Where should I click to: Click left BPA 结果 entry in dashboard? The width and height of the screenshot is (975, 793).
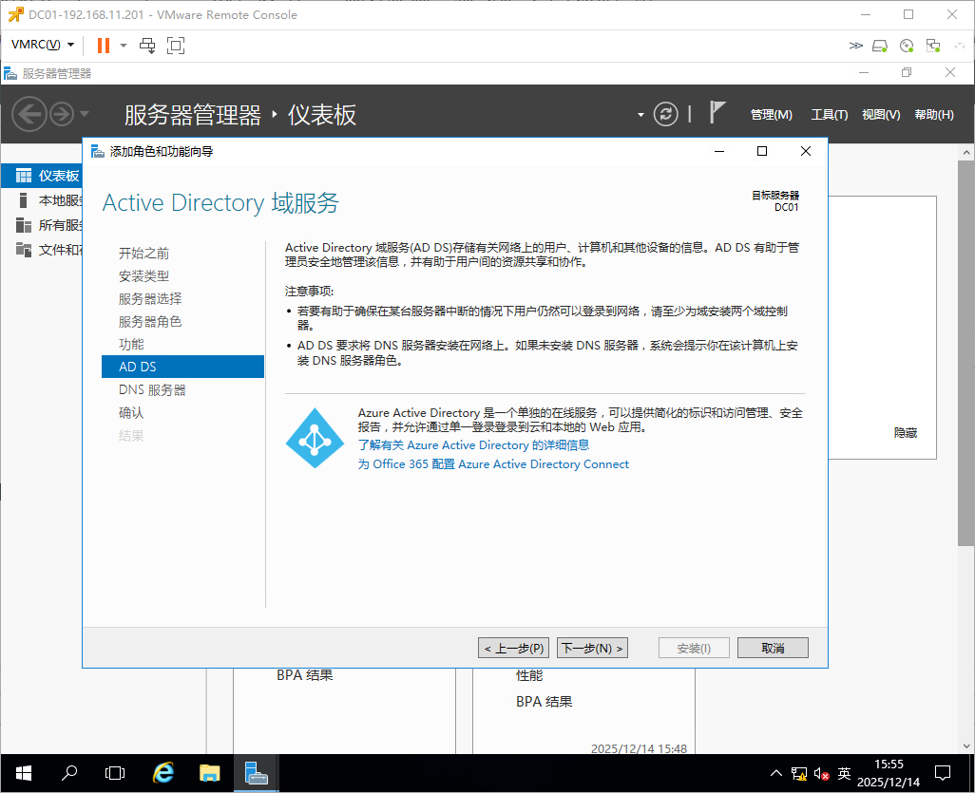[x=305, y=675]
